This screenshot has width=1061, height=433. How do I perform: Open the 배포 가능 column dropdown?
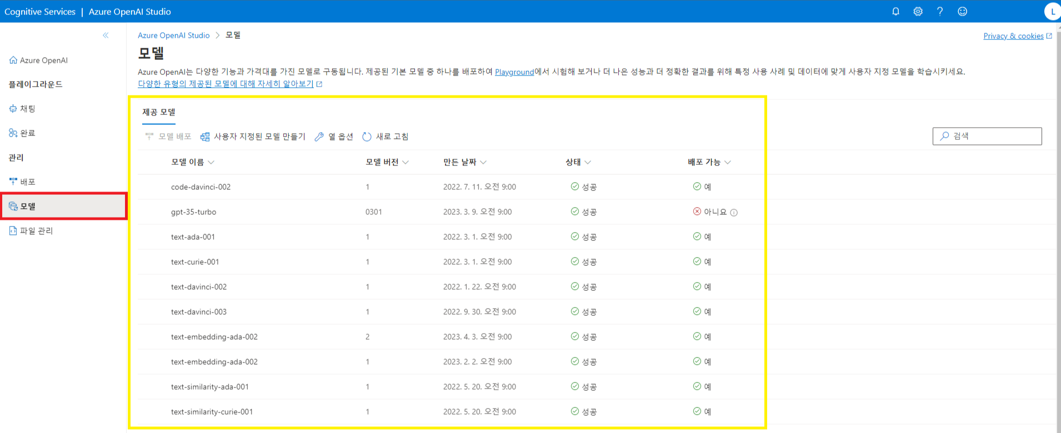[x=709, y=162]
